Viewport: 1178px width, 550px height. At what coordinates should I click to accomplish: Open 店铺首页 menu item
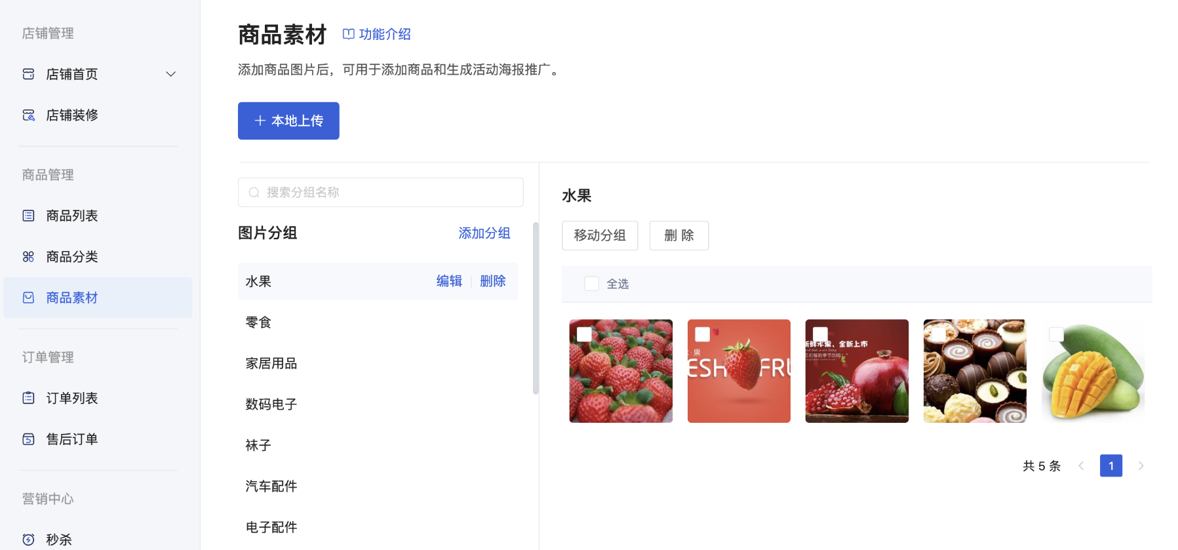[x=98, y=74]
